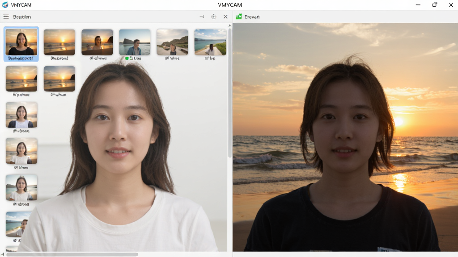Click the Drevan panel title text
The image size is (458, 257).
252,17
